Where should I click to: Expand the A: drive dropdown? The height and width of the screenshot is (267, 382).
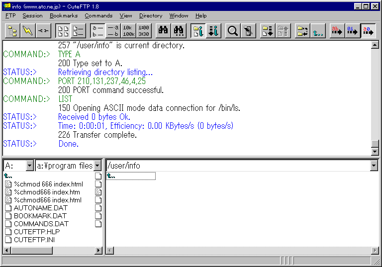29,166
